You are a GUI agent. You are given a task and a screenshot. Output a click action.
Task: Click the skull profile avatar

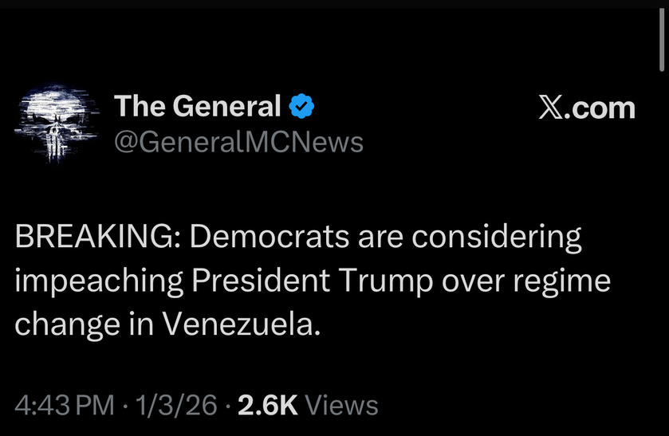tap(53, 124)
